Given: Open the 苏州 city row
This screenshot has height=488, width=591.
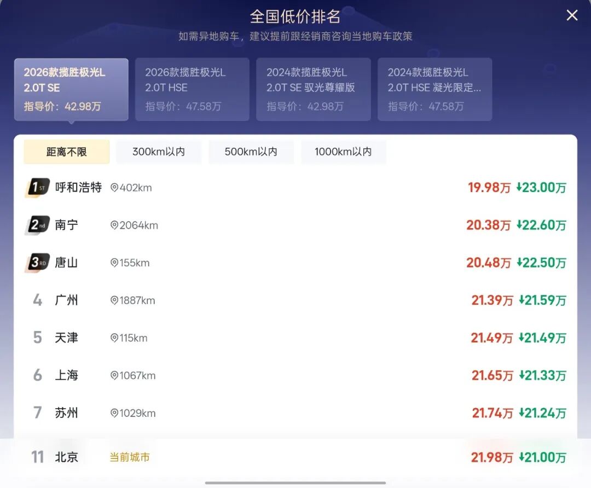Looking at the screenshot, I should pyautogui.click(x=296, y=413).
